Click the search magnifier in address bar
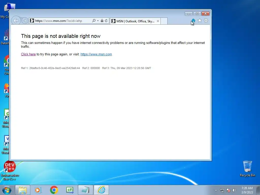Image resolution: width=260 pixels, height=195 pixels. point(94,21)
